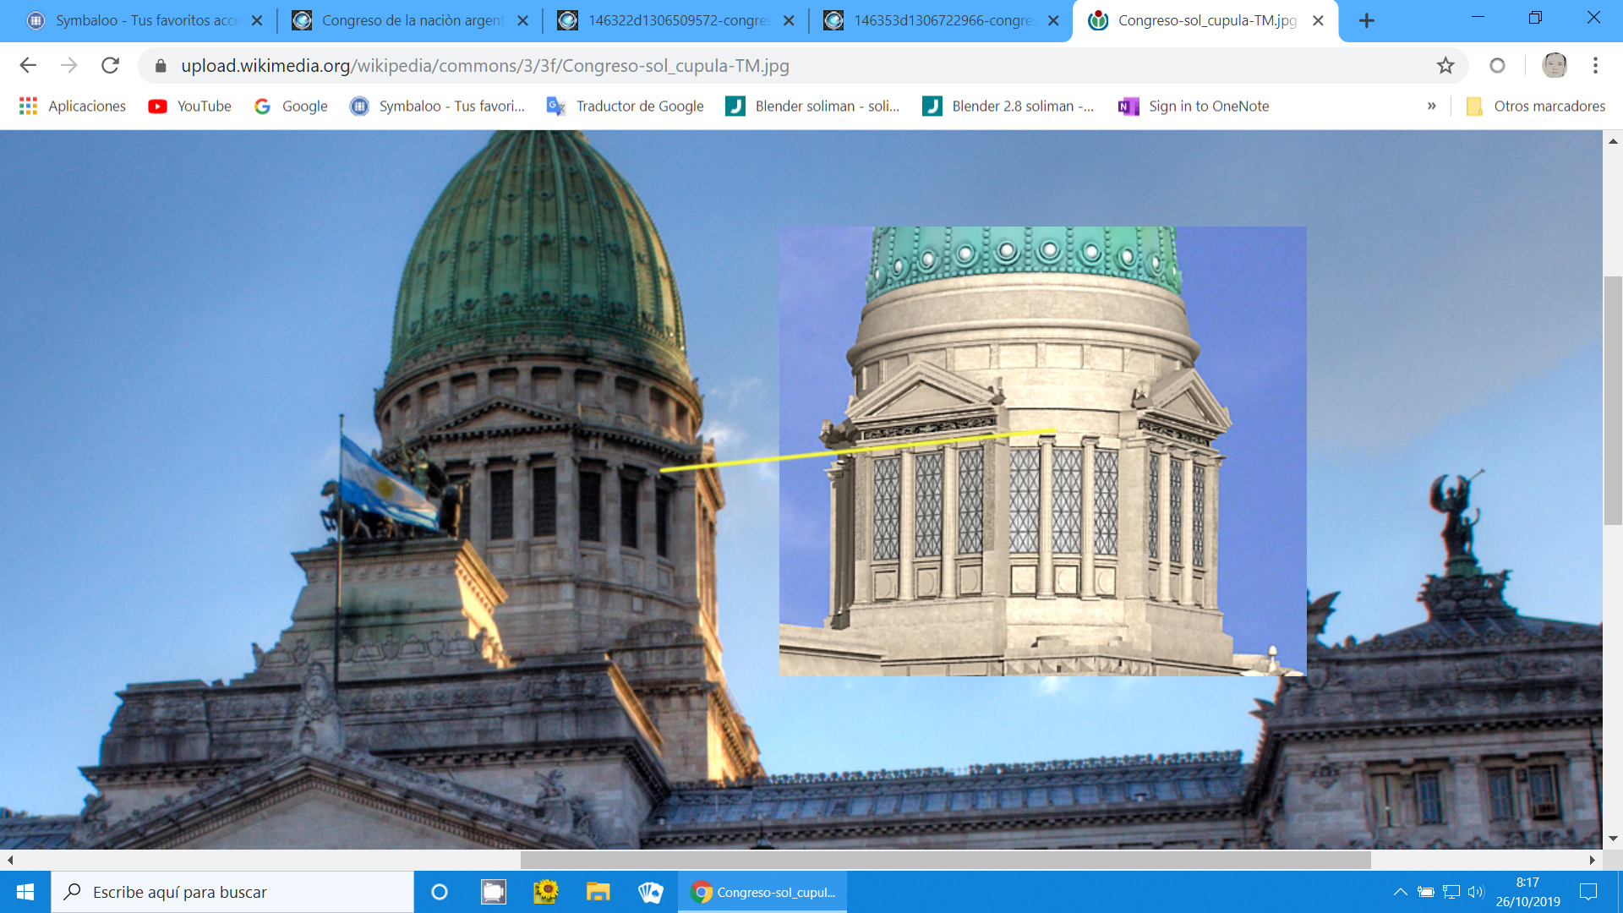Open YouTube bookmark
Screen dimensions: 1623x913
pyautogui.click(x=190, y=106)
